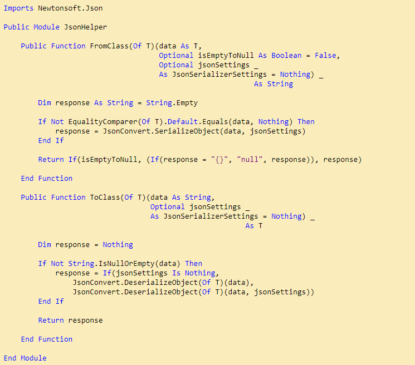Click the 'isEmptyToNull' parameter in the declaration
Image resolution: width=415 pixels, height=365 pixels.
click(226, 56)
